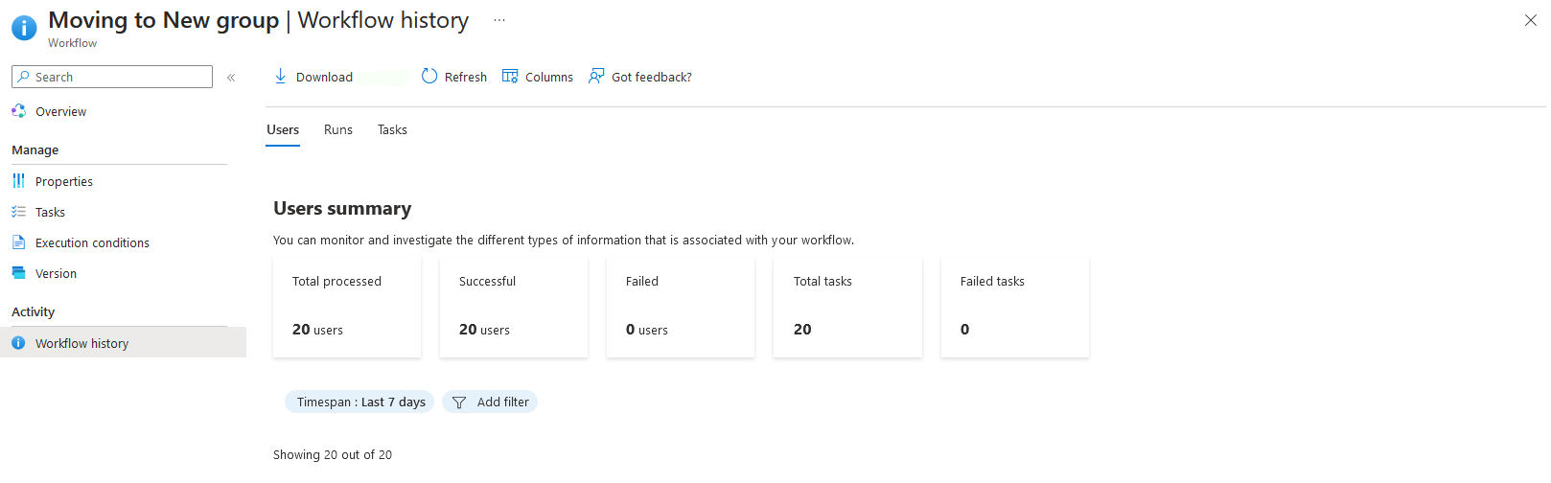Click the Tasks checklist icon in sidebar

(x=18, y=212)
